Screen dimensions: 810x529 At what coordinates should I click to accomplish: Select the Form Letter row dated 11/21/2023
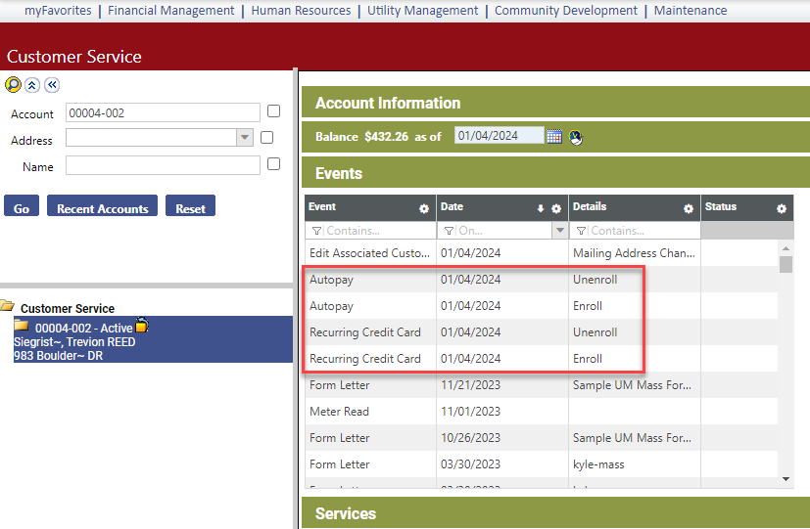tap(541, 385)
